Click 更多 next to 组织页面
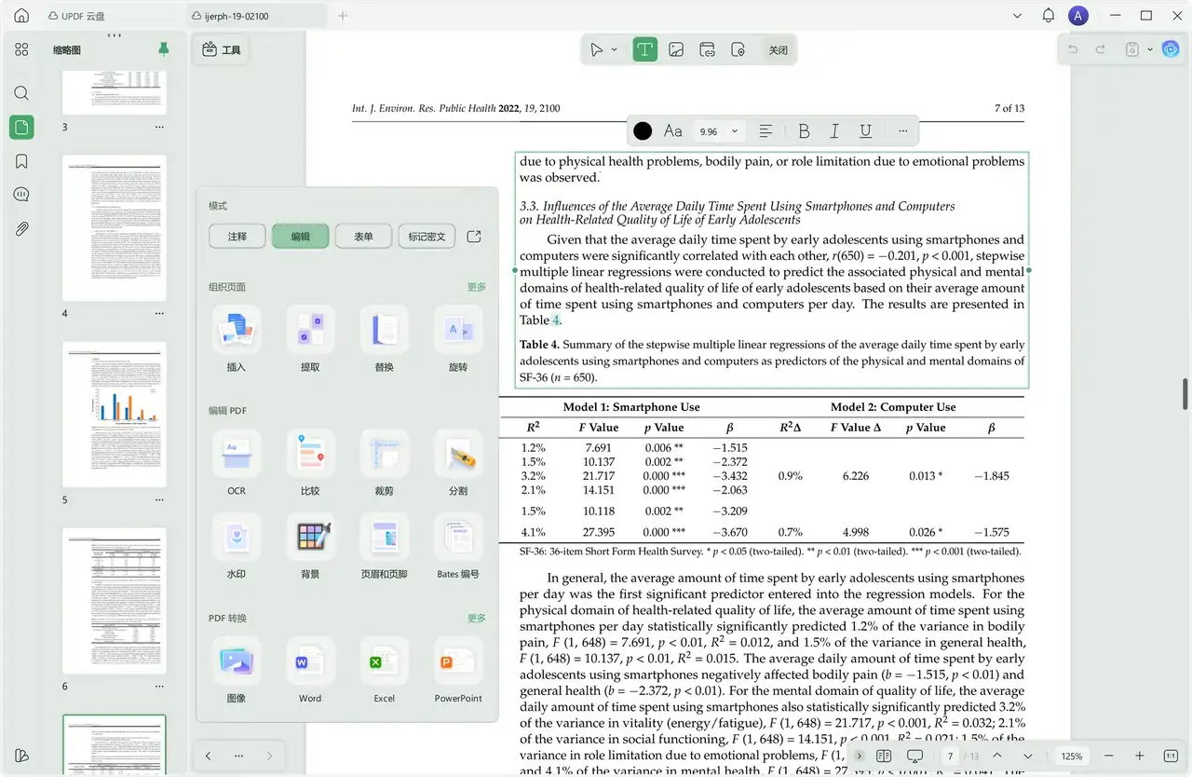Viewport: 1192px width, 777px height. coord(476,287)
